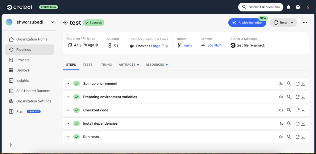Open the commit 35c4fd4 link
This screenshot has width=316, height=154.
(214, 45)
